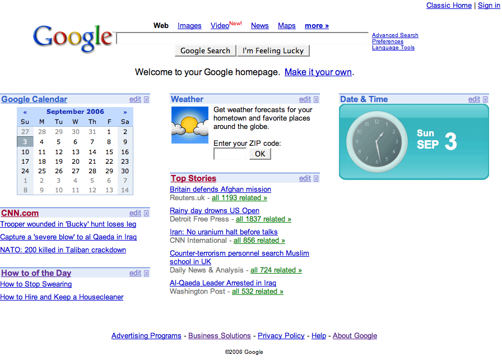The image size is (502, 360).
Task: Select September 3 in the calendar
Action: (25, 141)
